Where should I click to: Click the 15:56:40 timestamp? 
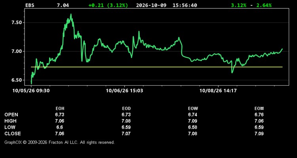185,5
